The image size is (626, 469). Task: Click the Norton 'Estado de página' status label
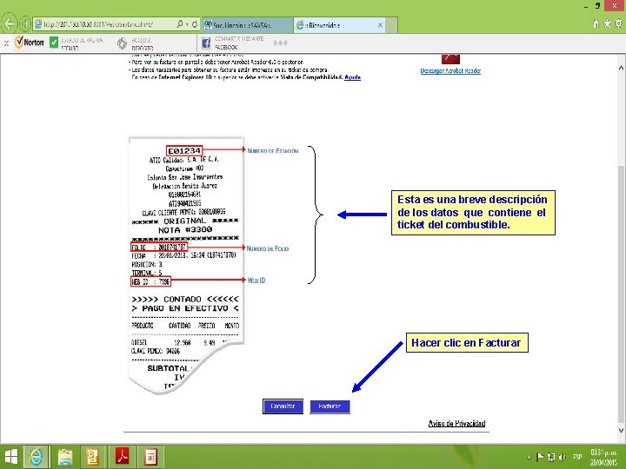tap(82, 43)
